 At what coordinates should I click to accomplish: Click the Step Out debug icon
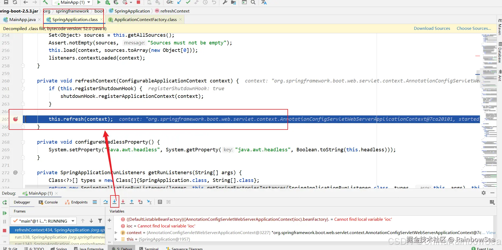coord(132,202)
